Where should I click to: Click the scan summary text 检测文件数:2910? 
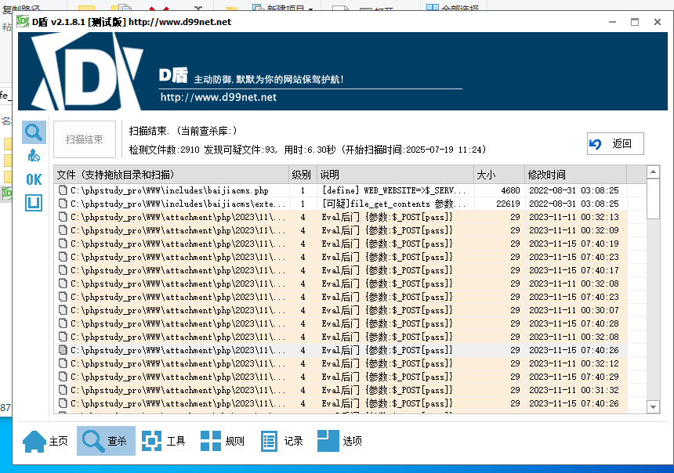click(x=165, y=150)
